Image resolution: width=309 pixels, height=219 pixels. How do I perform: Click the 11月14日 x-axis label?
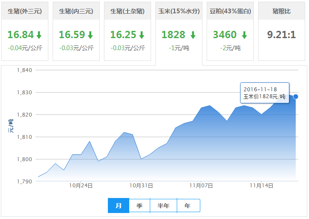pyautogui.click(x=261, y=186)
